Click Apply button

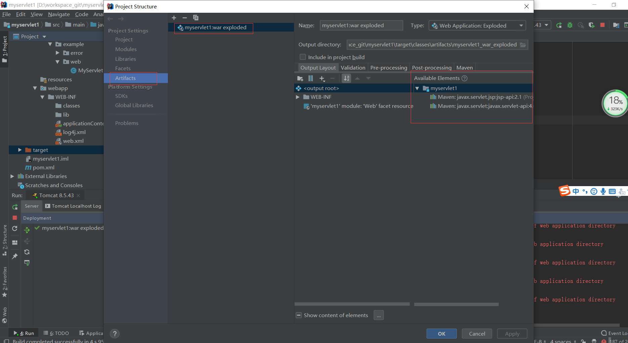click(512, 334)
